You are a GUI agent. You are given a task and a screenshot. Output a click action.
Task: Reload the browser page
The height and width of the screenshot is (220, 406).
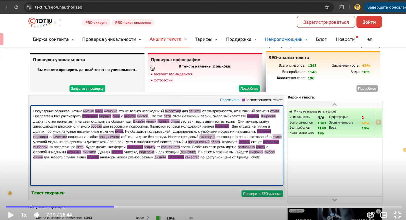[16, 7]
